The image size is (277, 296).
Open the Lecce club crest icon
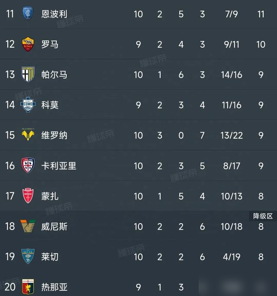click(29, 257)
